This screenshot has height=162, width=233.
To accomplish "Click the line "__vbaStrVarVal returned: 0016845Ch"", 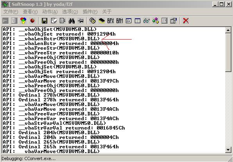I will point(64,128).
